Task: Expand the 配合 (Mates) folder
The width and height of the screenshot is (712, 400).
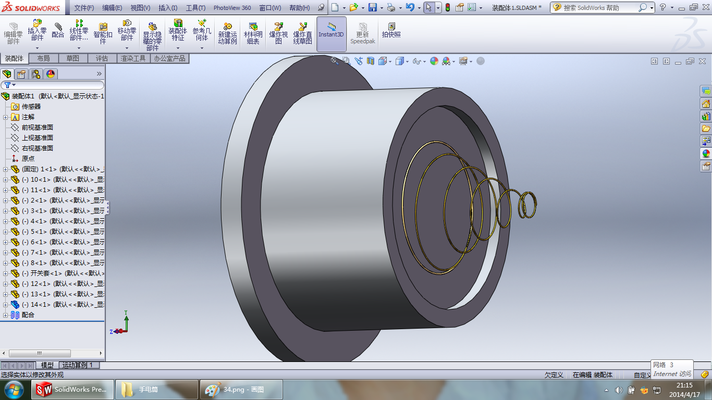Action: 6,315
